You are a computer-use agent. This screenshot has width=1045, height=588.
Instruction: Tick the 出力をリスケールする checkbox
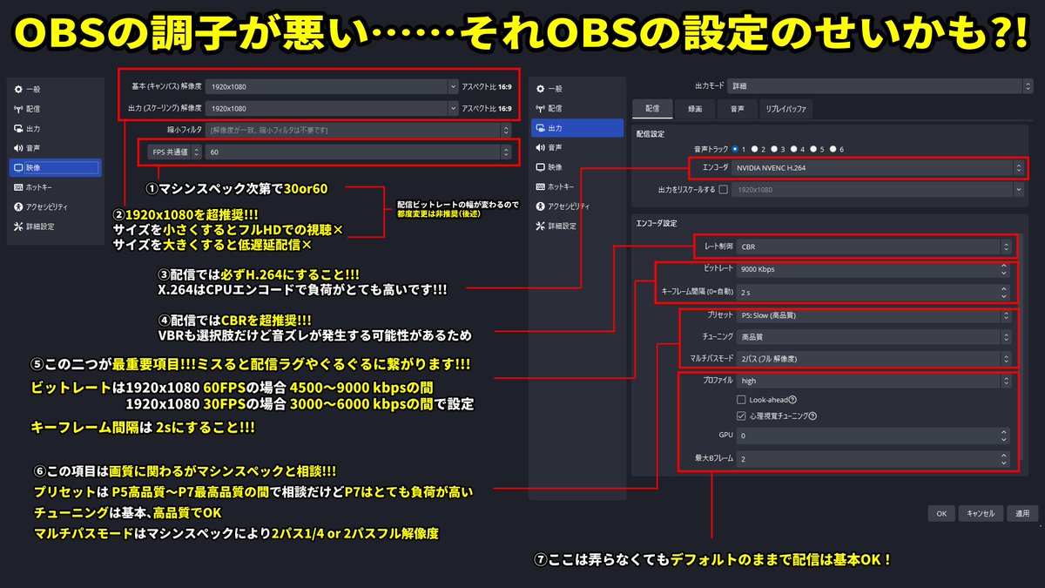(723, 189)
